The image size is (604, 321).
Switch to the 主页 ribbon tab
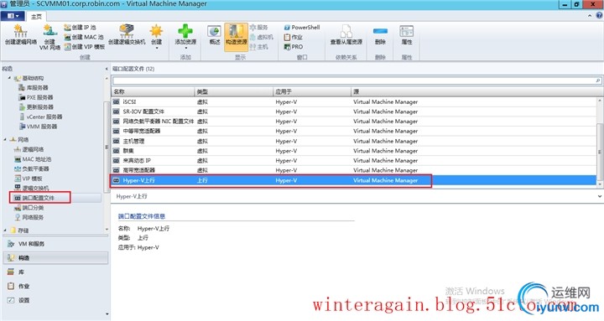[x=37, y=17]
